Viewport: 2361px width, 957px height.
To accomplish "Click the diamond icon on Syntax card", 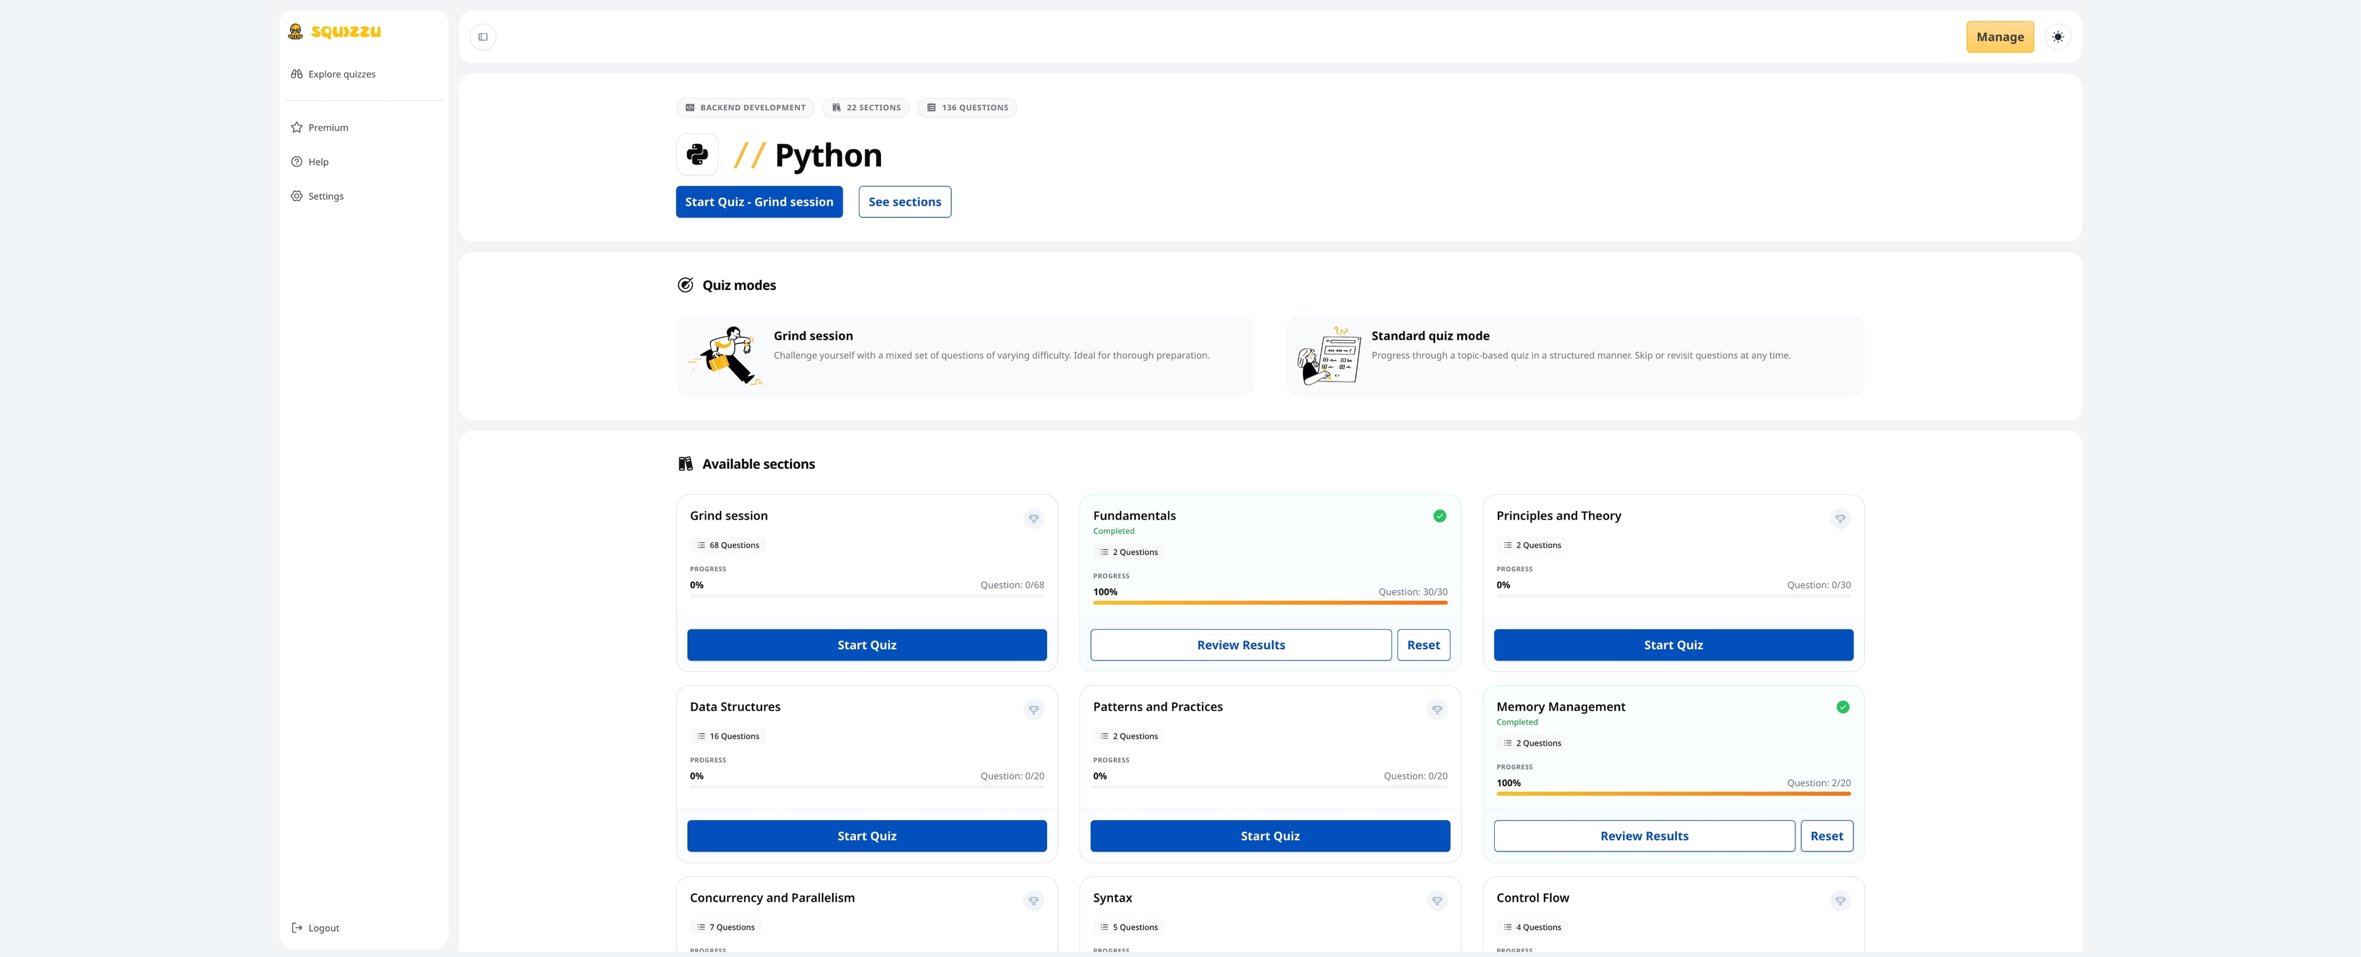I will [x=1436, y=901].
